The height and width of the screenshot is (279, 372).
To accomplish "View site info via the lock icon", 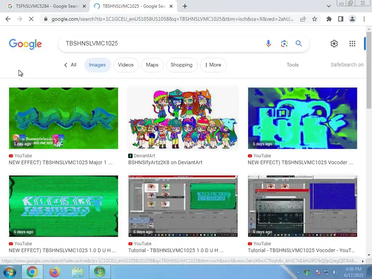I will [x=46, y=19].
